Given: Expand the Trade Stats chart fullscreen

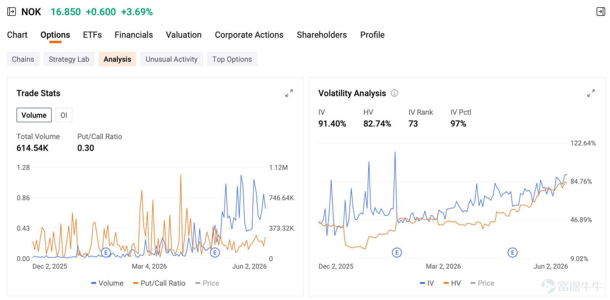Looking at the screenshot, I should coord(289,93).
